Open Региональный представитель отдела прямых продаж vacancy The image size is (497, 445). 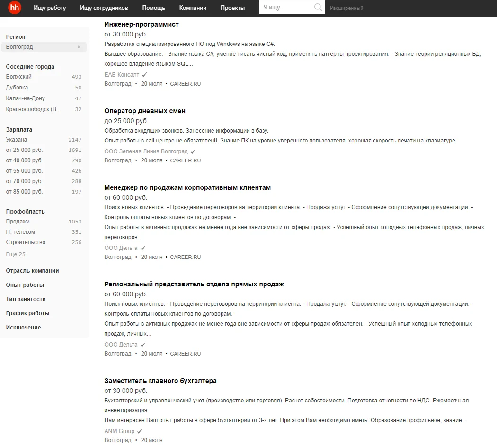194,285
